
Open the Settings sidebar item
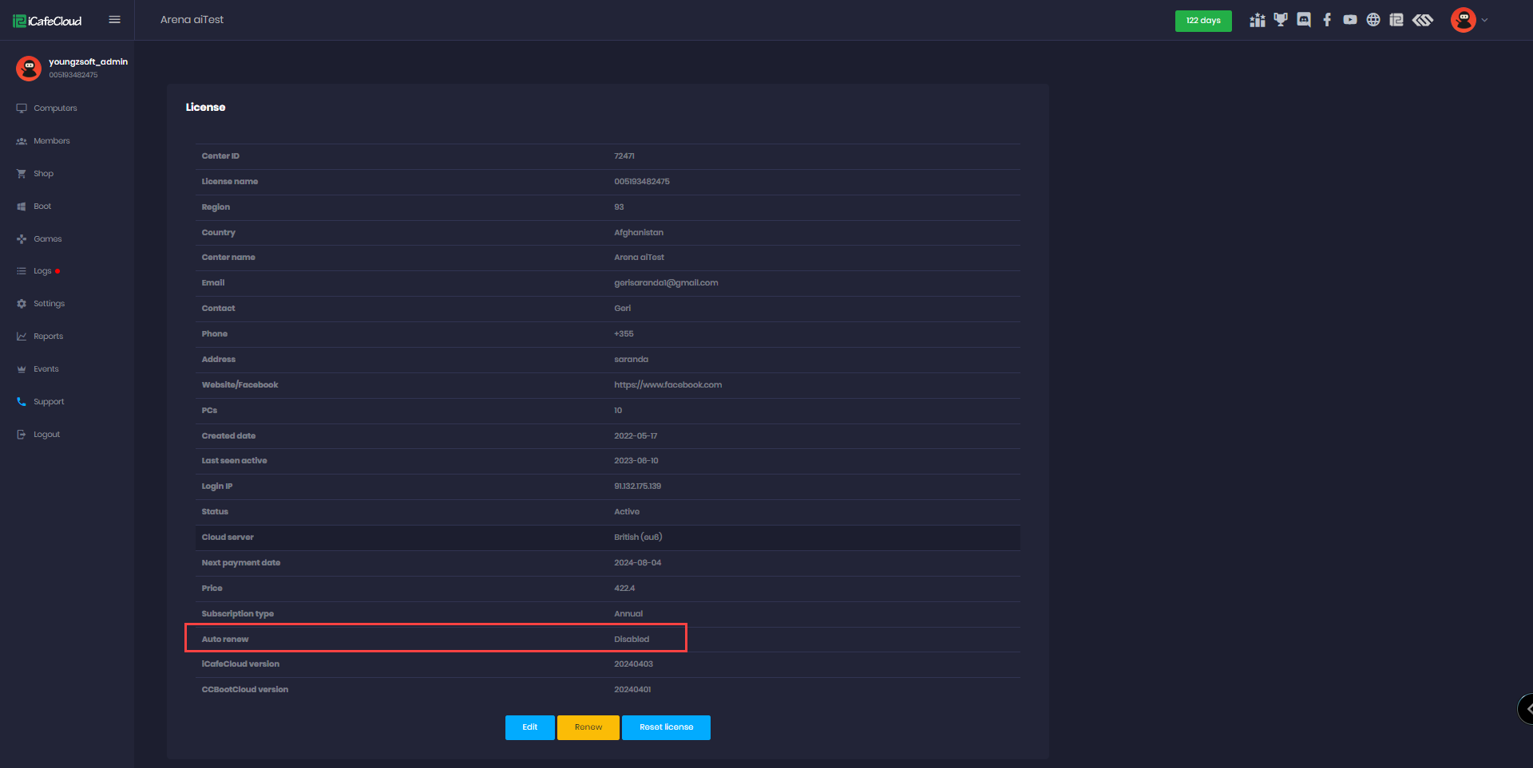(x=49, y=304)
